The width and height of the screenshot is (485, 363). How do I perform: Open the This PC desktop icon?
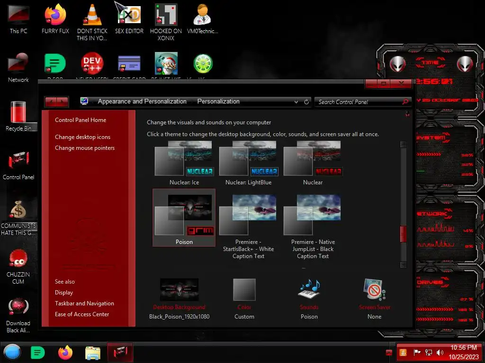[x=18, y=19]
